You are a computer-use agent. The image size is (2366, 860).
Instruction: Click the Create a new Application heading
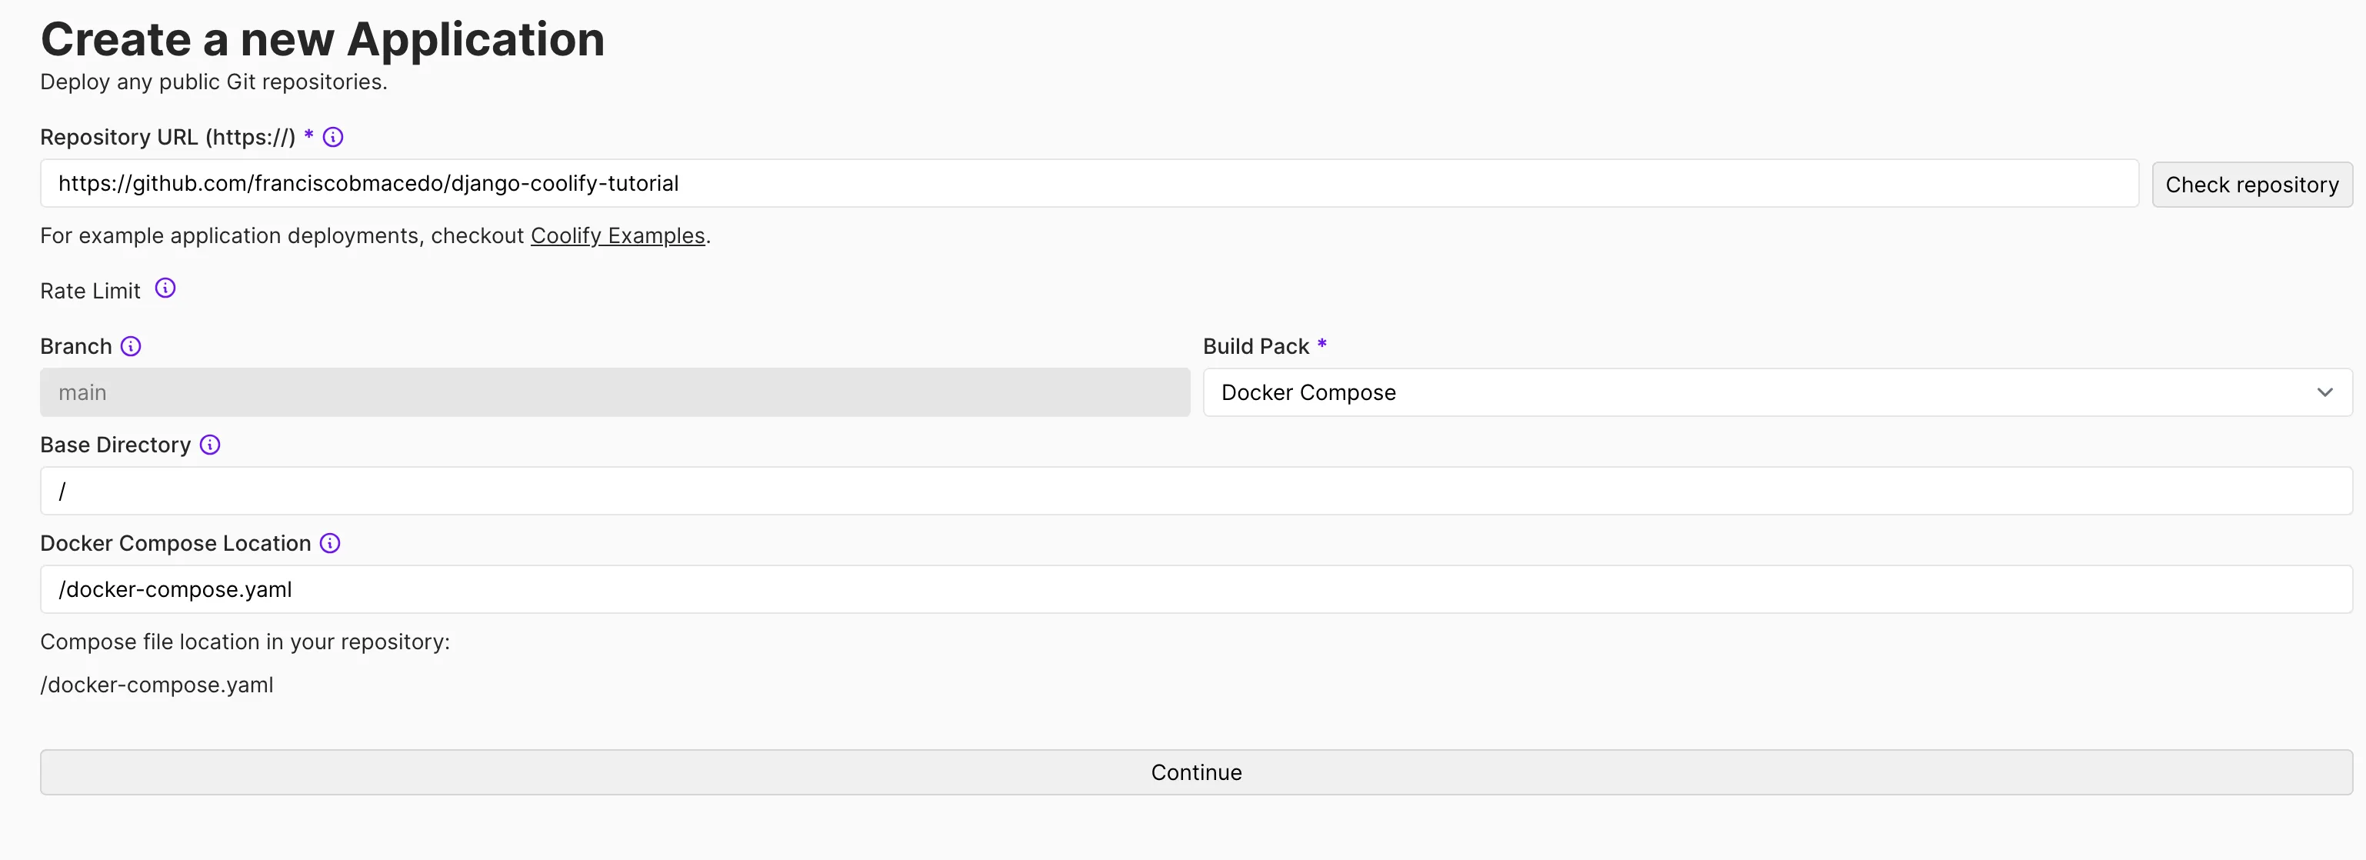tap(322, 38)
